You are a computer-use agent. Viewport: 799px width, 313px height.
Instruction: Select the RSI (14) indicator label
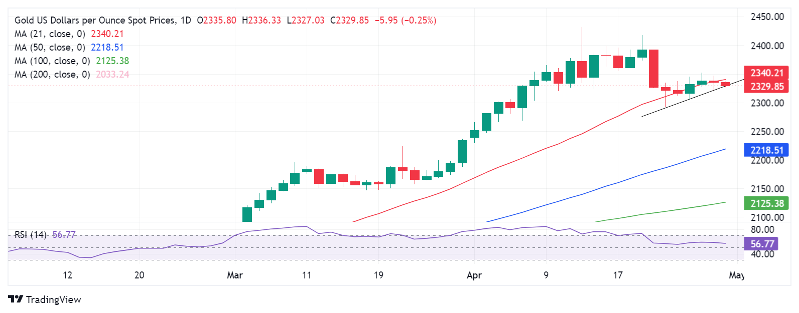(31, 234)
